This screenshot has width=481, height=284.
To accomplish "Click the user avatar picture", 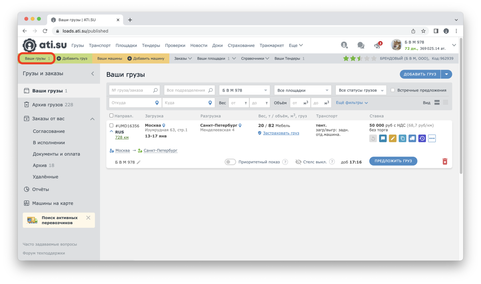I will [x=396, y=45].
